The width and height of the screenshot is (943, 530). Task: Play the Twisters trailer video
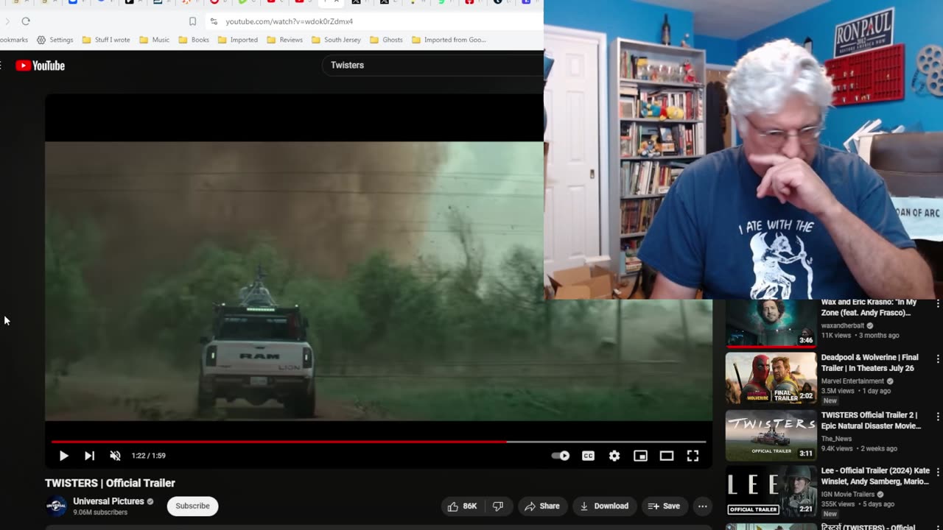tap(63, 456)
